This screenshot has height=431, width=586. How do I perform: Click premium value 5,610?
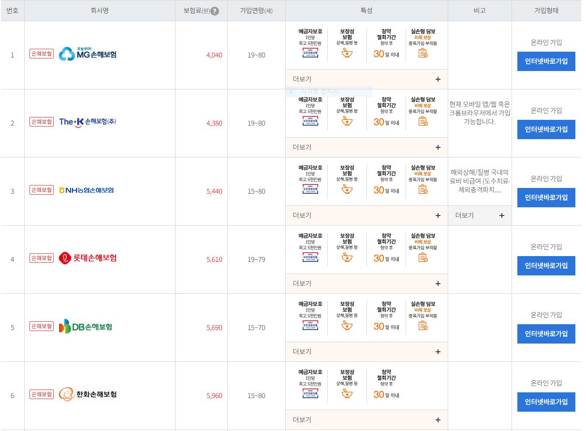coord(214,259)
